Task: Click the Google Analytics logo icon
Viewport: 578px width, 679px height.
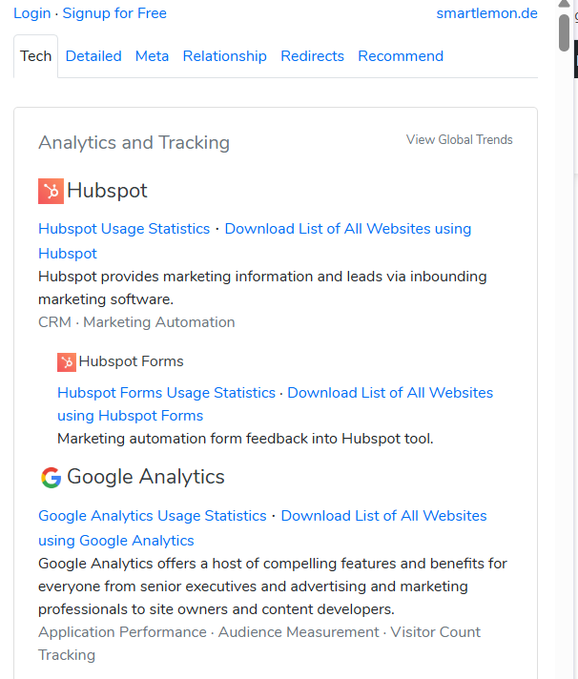Action: [52, 478]
